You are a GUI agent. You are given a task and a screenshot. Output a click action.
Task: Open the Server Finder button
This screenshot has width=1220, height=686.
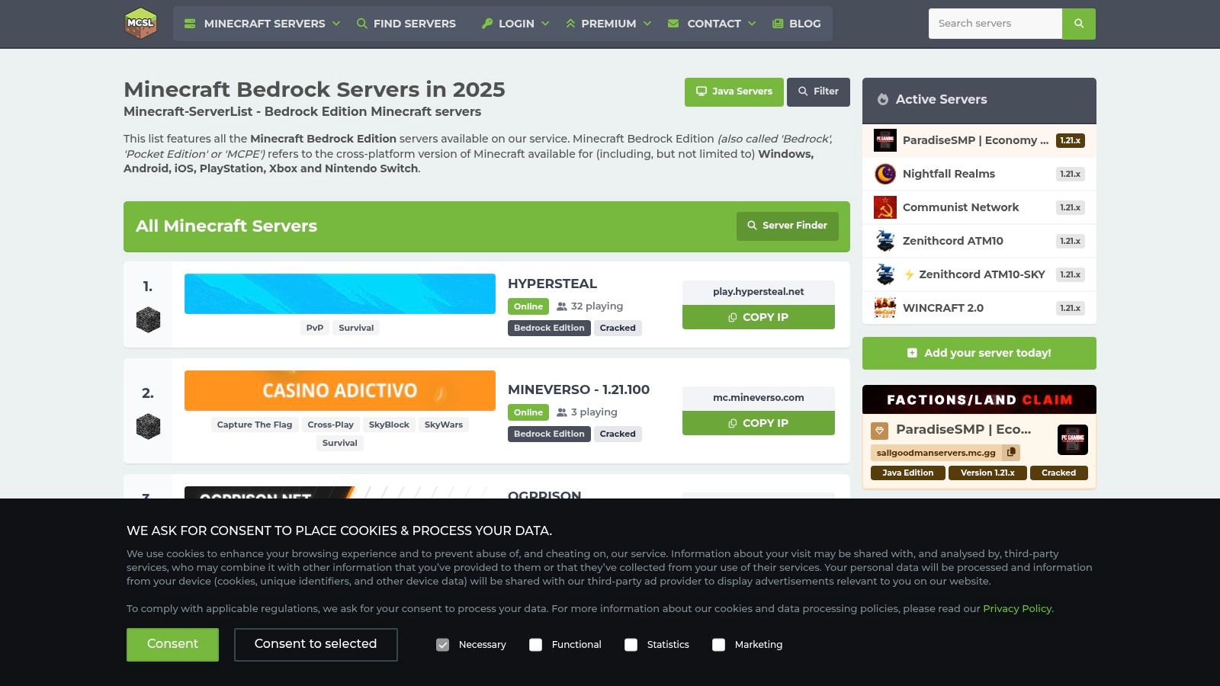(788, 226)
